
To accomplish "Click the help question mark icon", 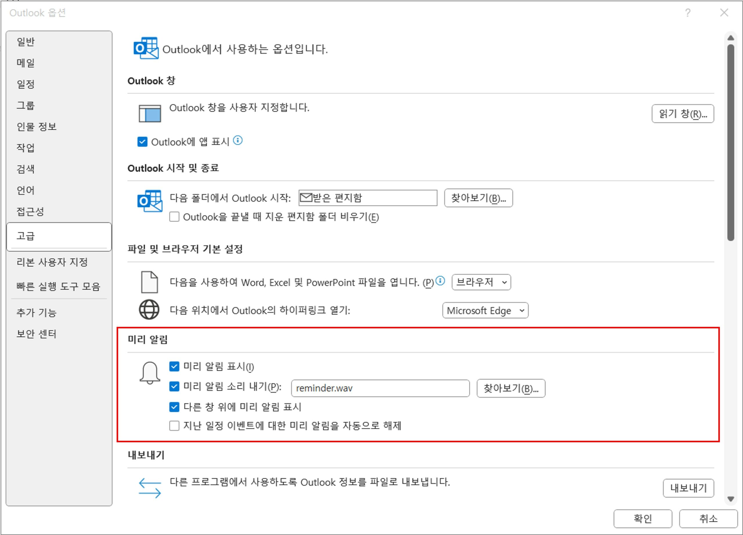I will coord(687,13).
